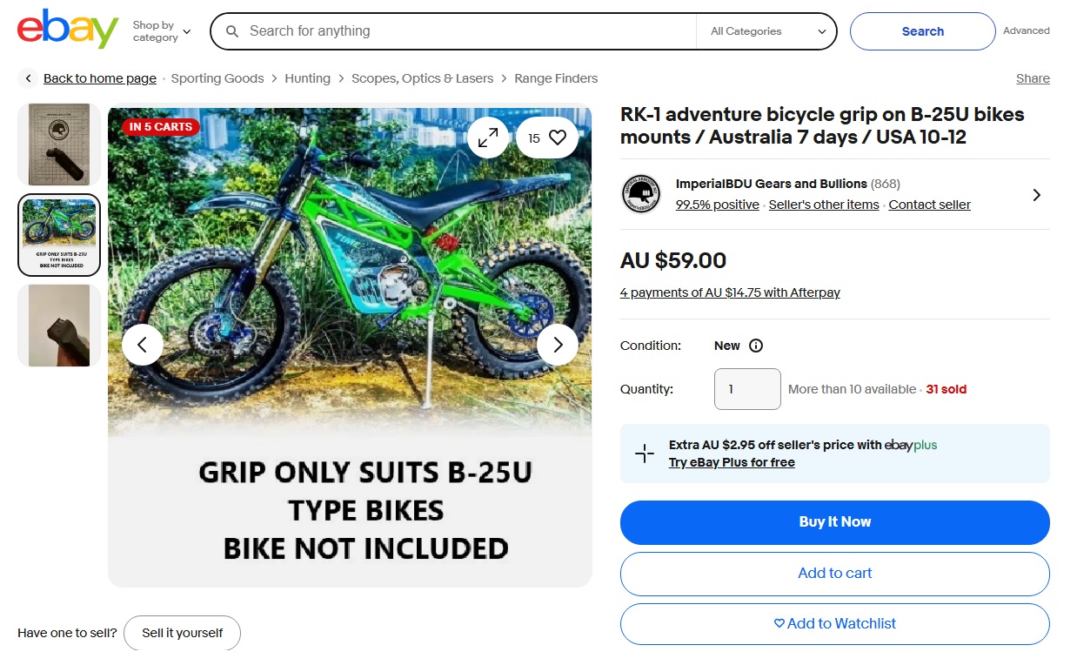1077x672 pixels.
Task: Open the All Categories dropdown
Action: [x=767, y=31]
